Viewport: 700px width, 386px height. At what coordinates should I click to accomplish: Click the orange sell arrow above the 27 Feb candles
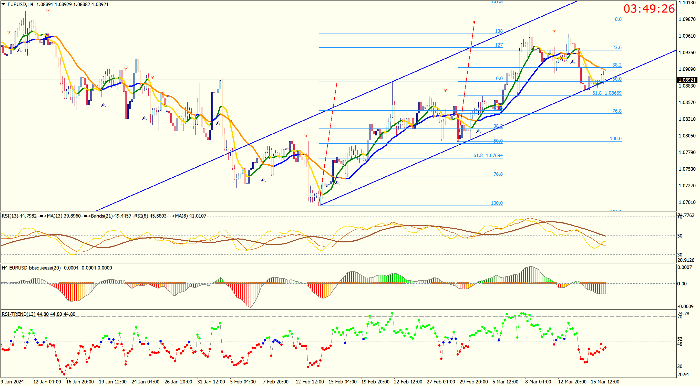tap(445, 90)
